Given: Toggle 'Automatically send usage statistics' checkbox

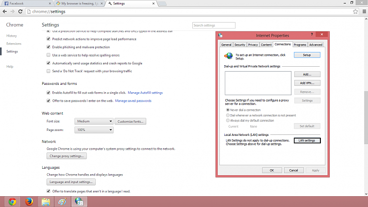Looking at the screenshot, I should (x=49, y=63).
